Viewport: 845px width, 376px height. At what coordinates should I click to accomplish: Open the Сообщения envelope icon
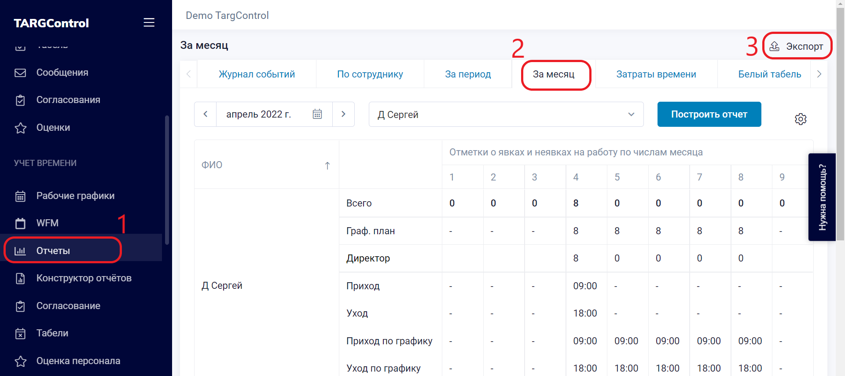pos(20,73)
